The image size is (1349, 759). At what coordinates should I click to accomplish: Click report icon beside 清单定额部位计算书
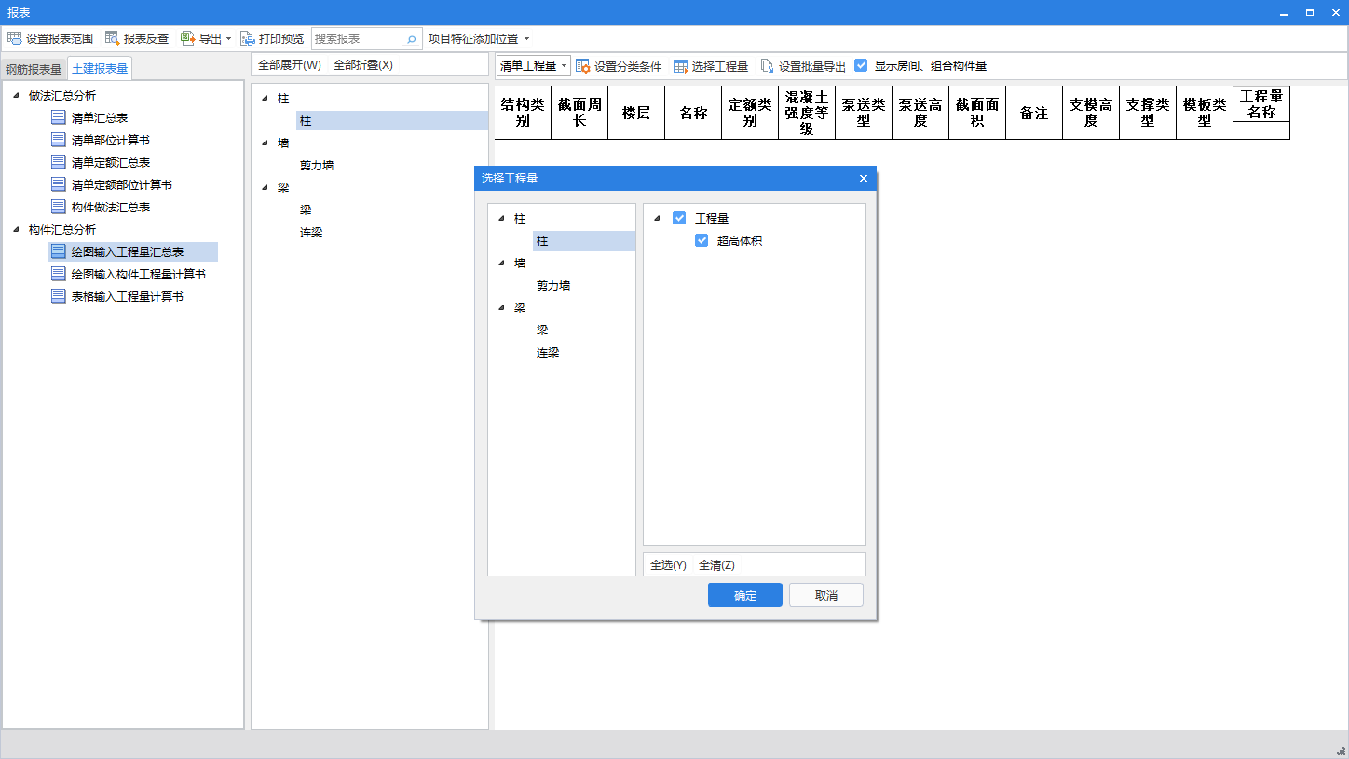tap(59, 184)
